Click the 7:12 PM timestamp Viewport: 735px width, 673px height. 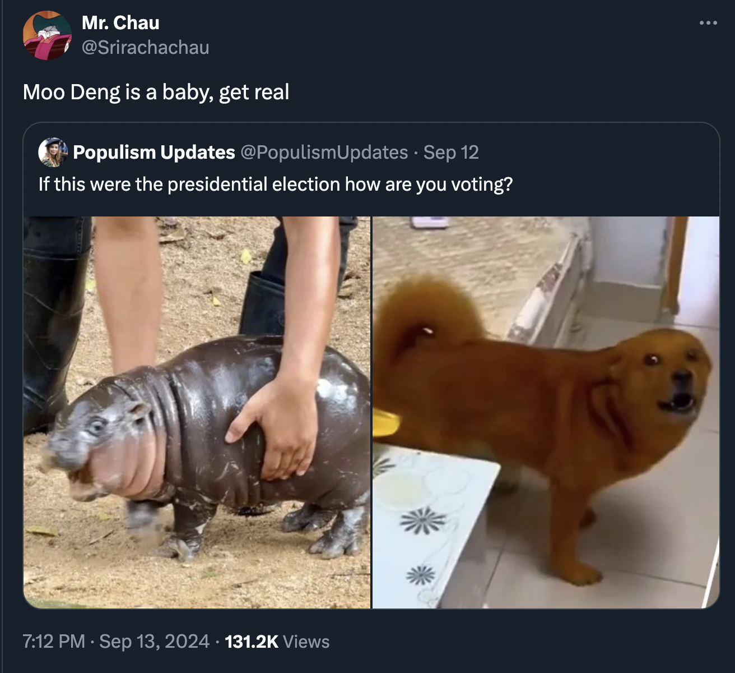tap(54, 641)
